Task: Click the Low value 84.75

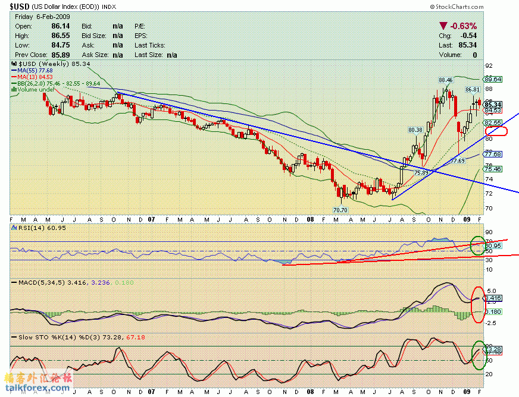Action: pos(61,45)
